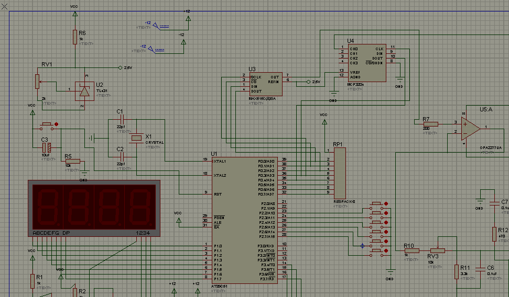509x297 pixels.
Task: Select the RV1 potentiometer symbol
Action: point(37,81)
